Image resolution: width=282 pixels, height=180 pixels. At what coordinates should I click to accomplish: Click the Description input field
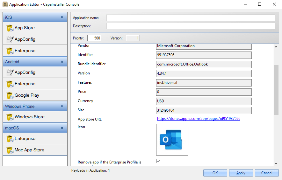(191, 26)
